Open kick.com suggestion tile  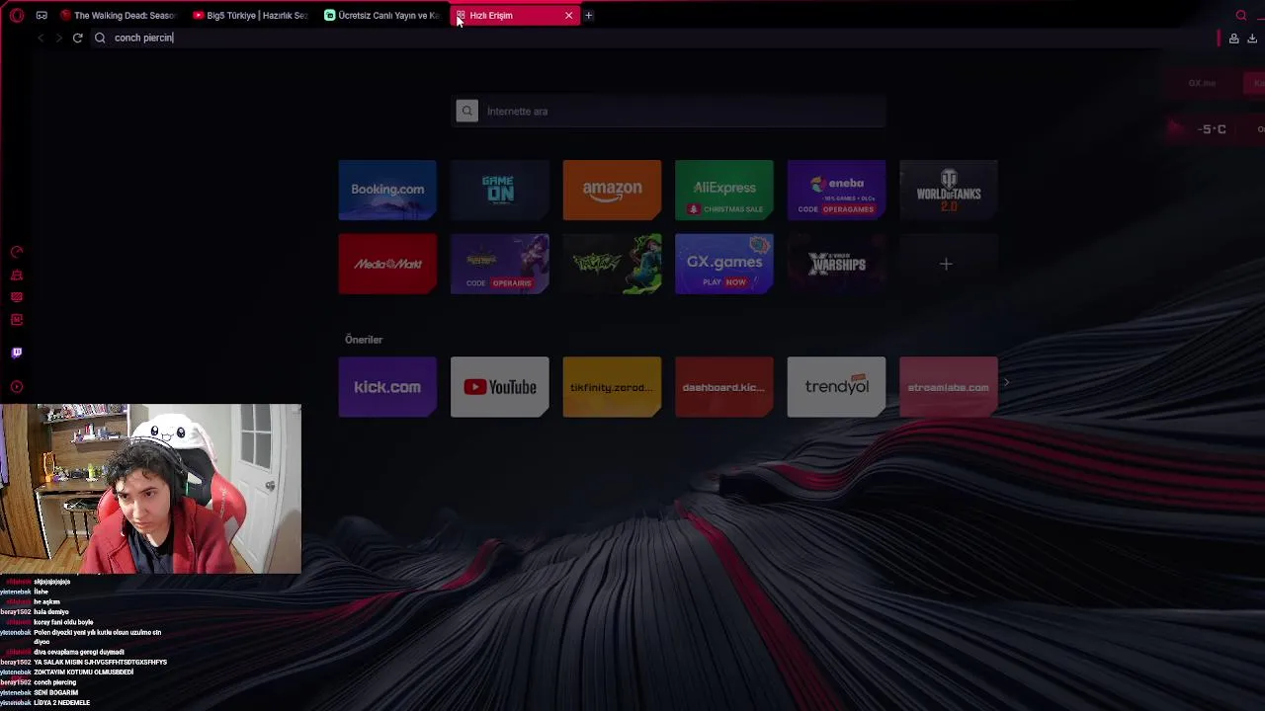click(x=387, y=387)
